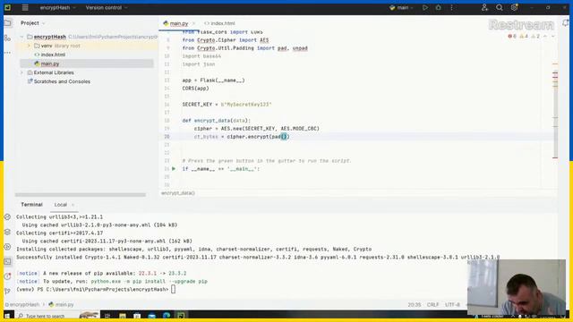Open the Problems tool window icon
This screenshot has width=573, height=322.
(7, 276)
